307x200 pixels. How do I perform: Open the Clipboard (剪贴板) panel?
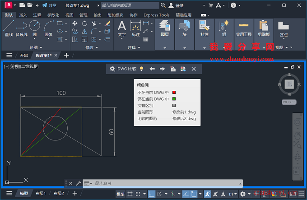click(264, 28)
